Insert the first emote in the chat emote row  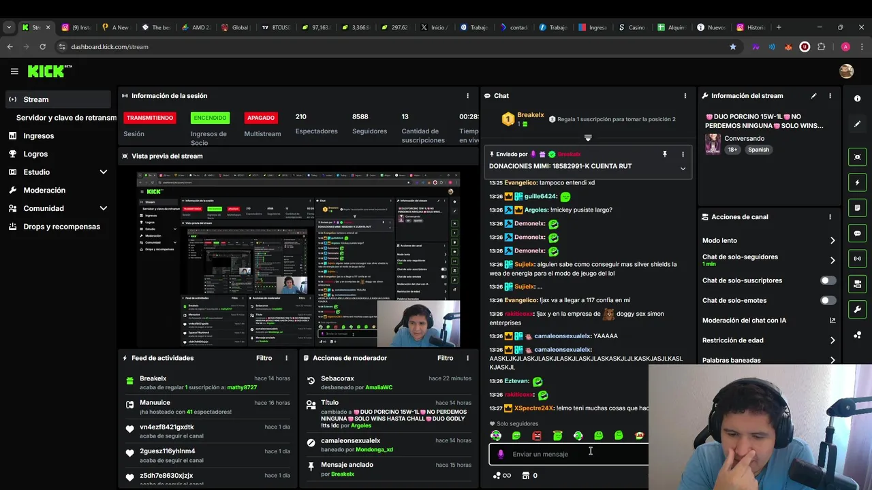pyautogui.click(x=496, y=436)
